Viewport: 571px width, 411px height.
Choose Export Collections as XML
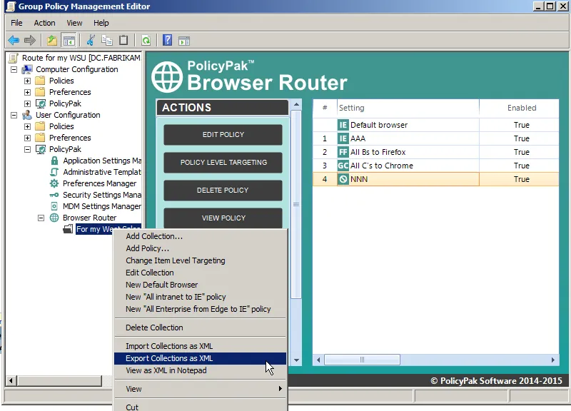[x=169, y=358]
